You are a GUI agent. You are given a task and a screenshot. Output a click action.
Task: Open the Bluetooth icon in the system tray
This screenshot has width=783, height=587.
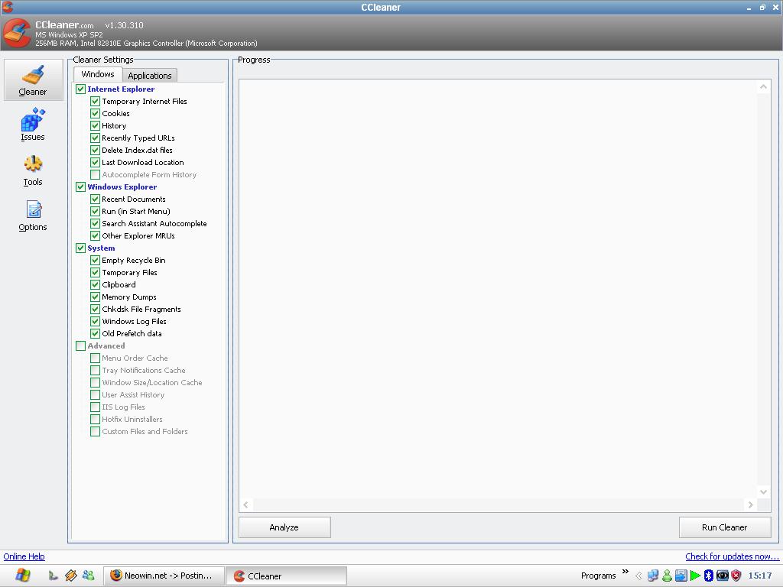pos(709,576)
